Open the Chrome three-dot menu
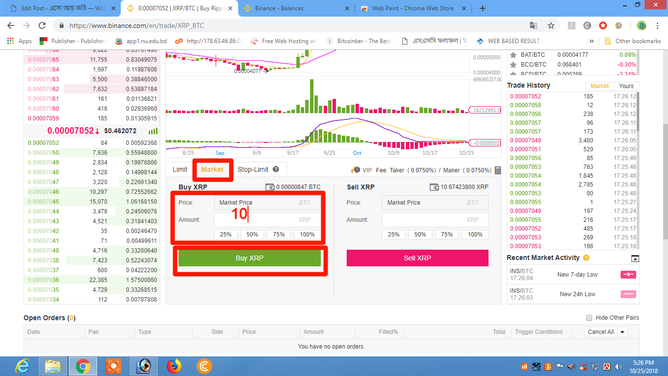The image size is (668, 376). click(x=657, y=25)
